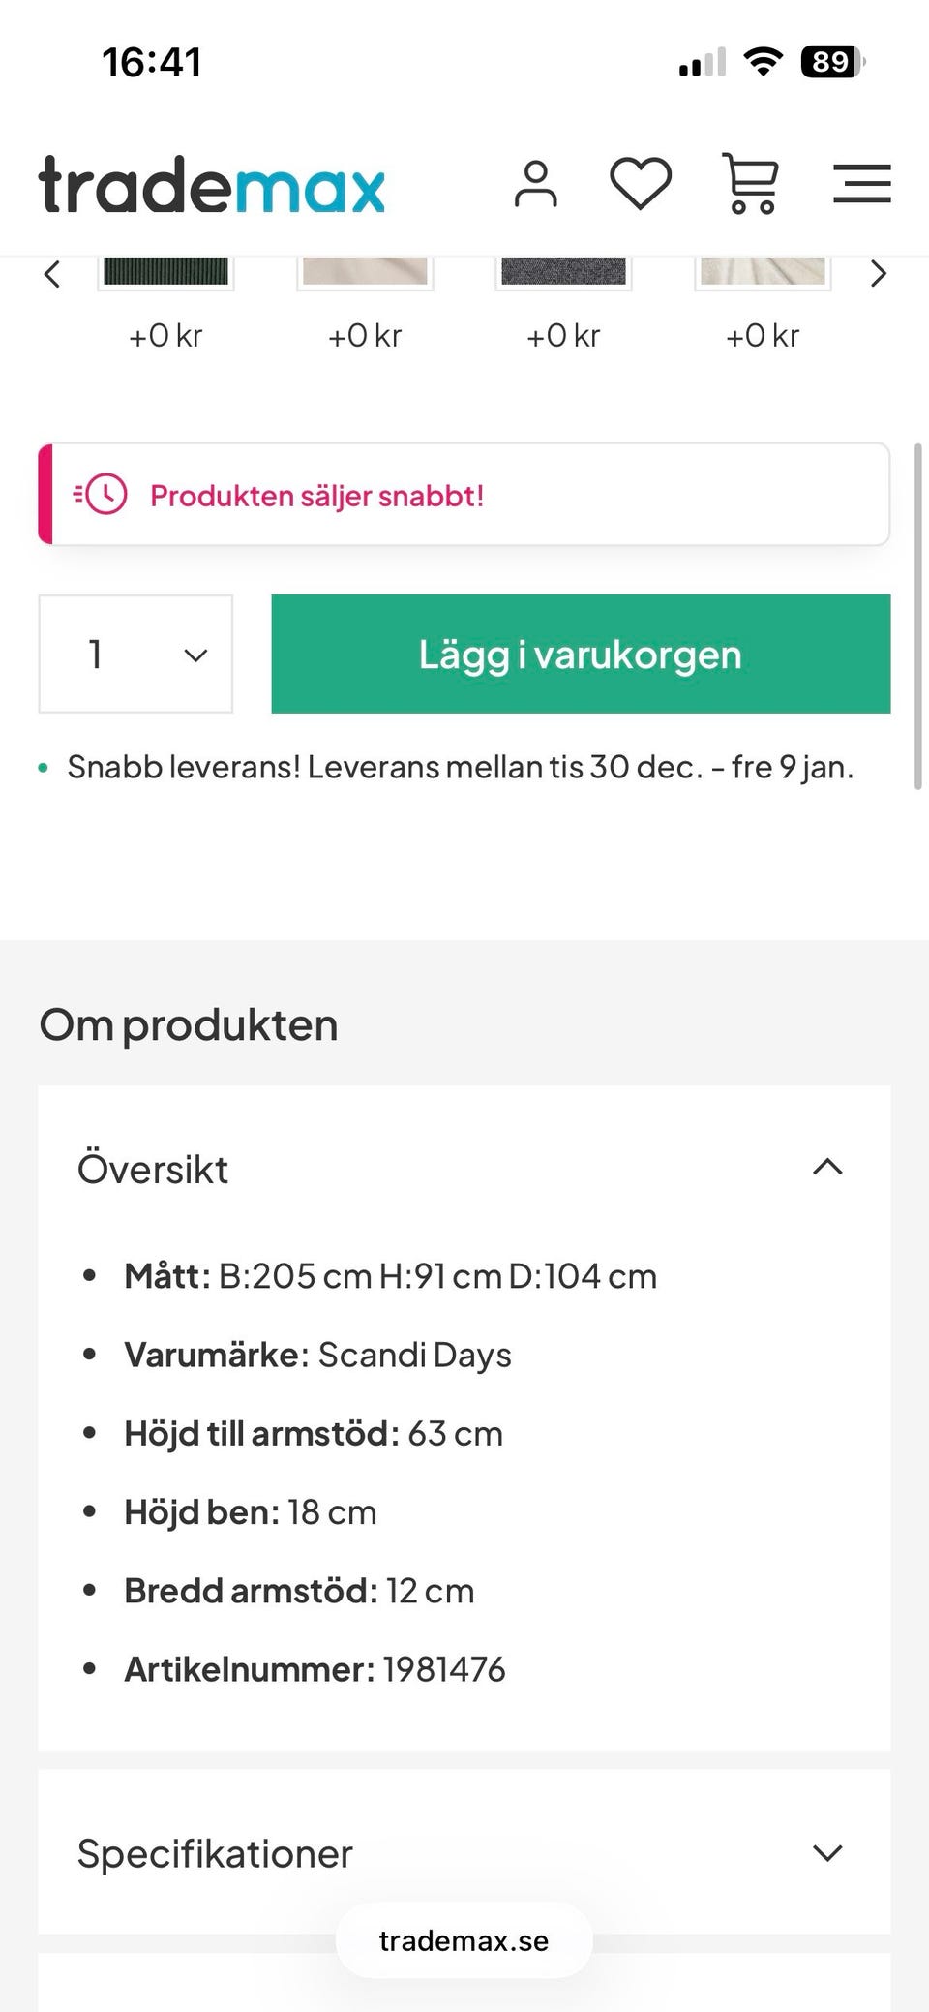Click Lägg i varukorgen button

click(581, 655)
